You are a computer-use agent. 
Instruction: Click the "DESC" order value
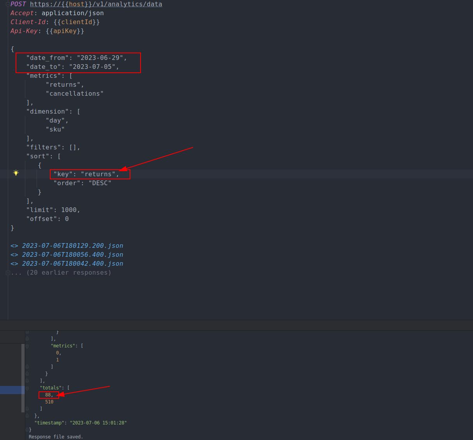(100, 183)
